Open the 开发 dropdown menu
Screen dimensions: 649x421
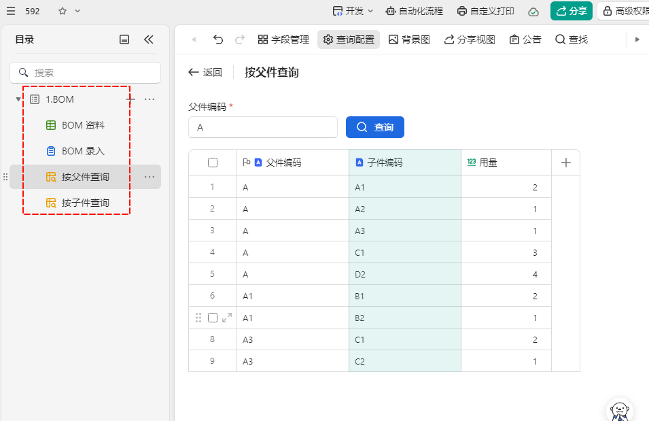click(353, 11)
